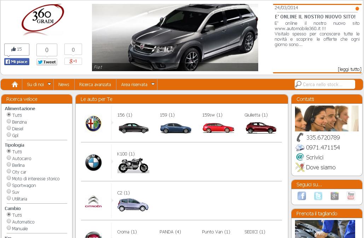Click the call center photo in Contatti
The image size is (364, 238).
327,118
